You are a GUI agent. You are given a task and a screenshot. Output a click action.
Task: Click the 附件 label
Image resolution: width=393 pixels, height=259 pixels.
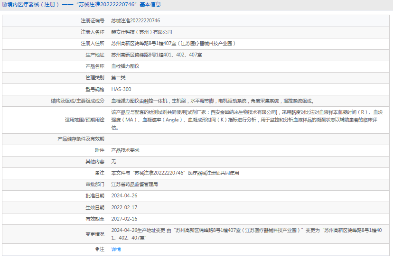100,150
